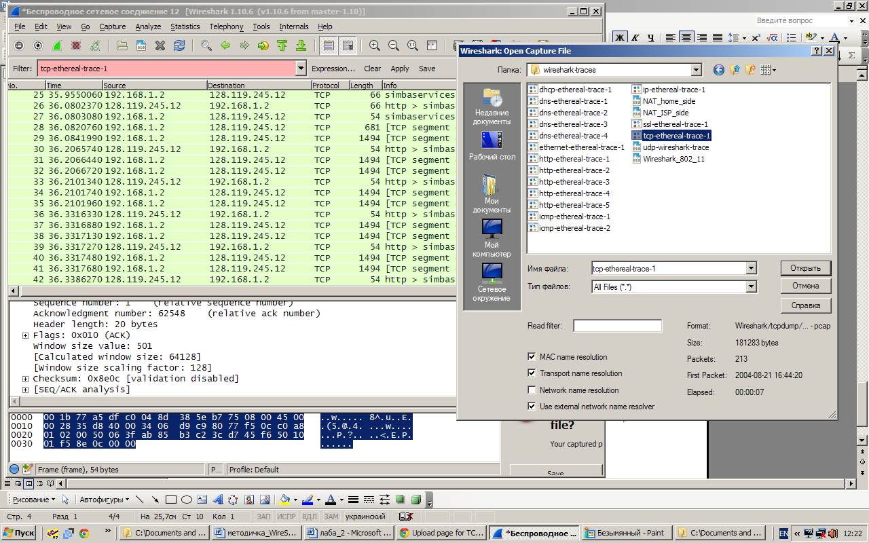Click the Reload capture file toolbar icon
The width and height of the screenshot is (869, 543).
tap(179, 45)
